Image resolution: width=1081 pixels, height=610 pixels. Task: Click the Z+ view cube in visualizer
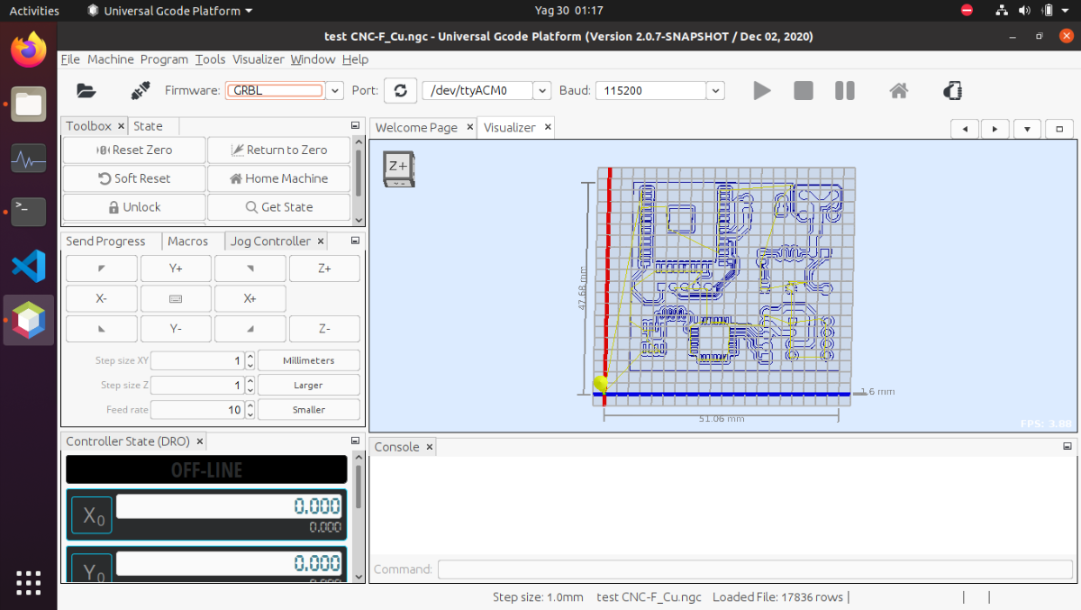(x=398, y=168)
